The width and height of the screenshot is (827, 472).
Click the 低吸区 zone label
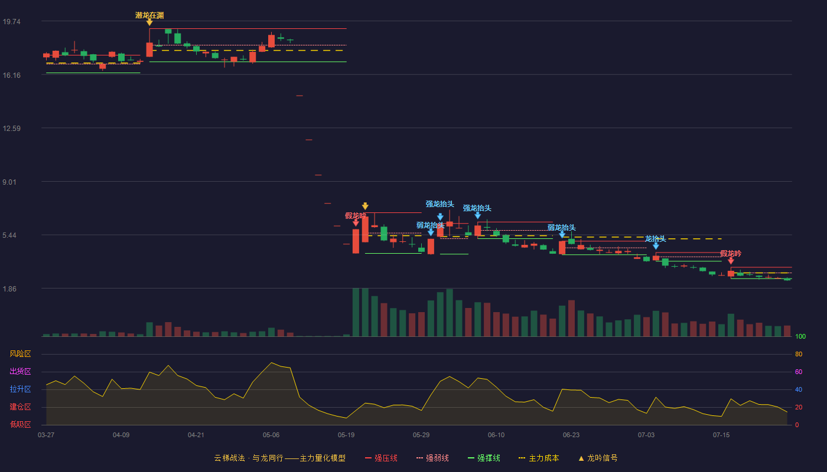(20, 424)
